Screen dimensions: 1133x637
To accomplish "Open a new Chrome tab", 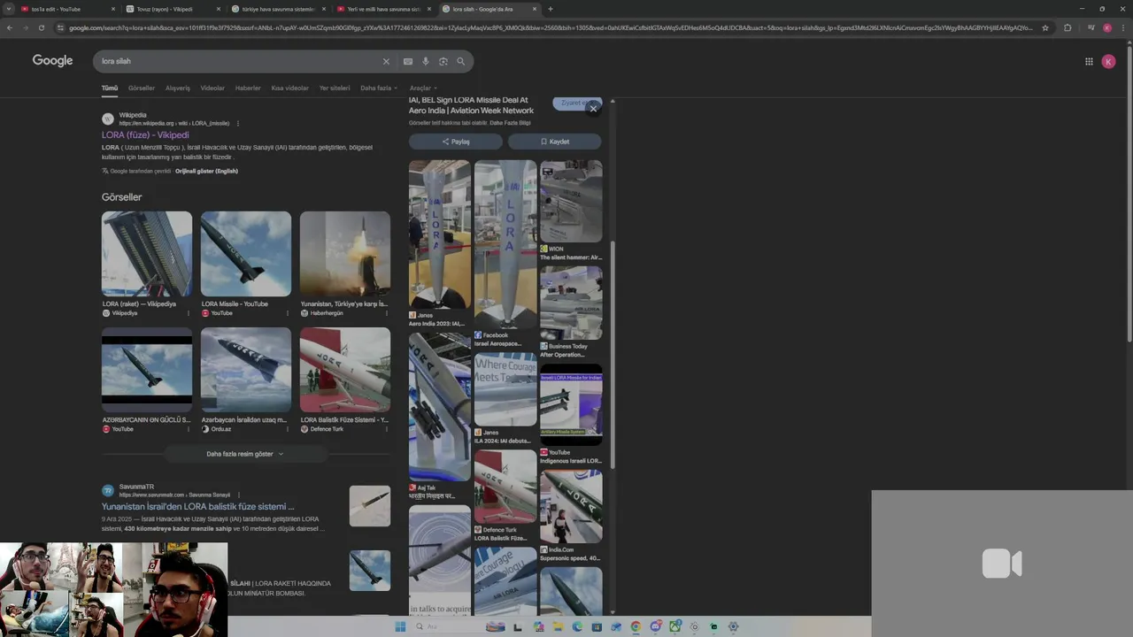I will [551, 9].
